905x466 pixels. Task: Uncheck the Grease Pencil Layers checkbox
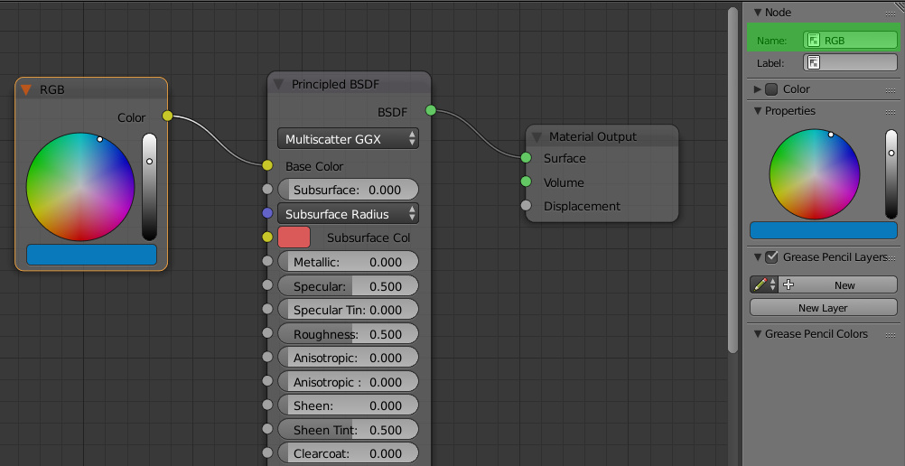pyautogui.click(x=771, y=257)
